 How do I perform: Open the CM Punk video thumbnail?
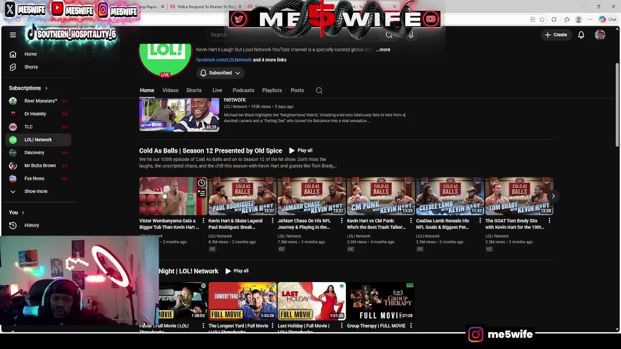click(x=380, y=196)
